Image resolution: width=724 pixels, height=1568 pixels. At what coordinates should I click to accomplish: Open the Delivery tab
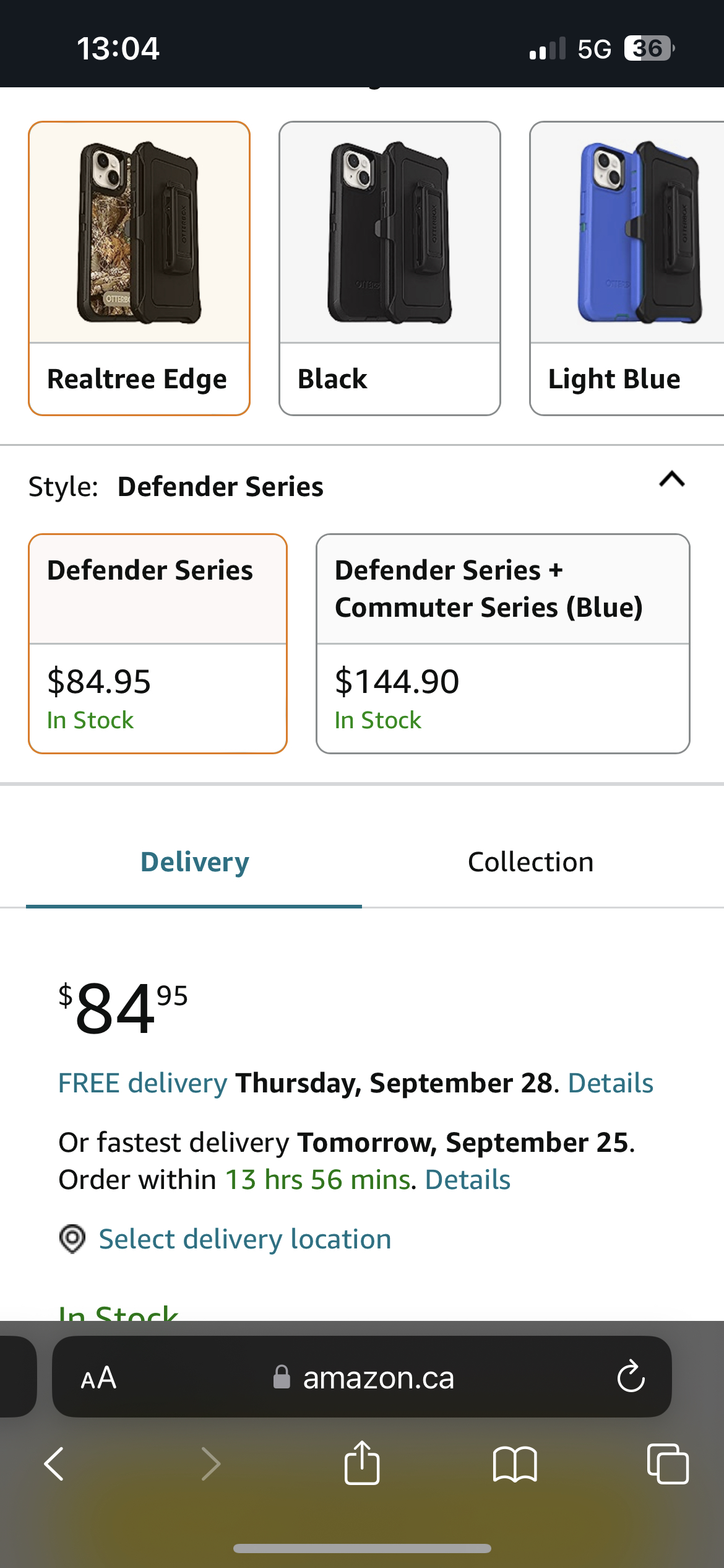click(x=194, y=861)
